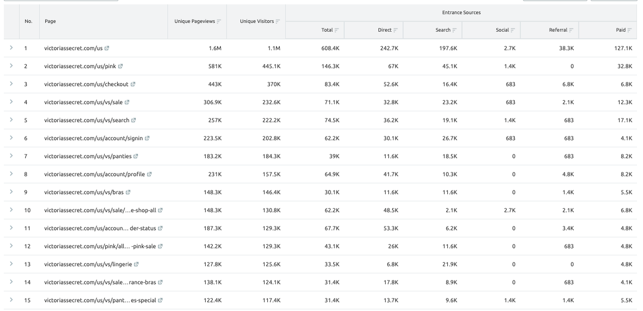Open external link icon for the /us/checkout page

tap(133, 84)
